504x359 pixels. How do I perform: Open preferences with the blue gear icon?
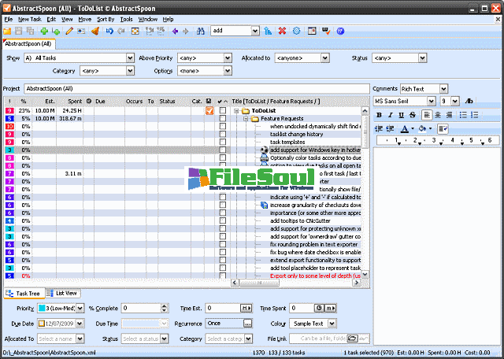pos(296,31)
